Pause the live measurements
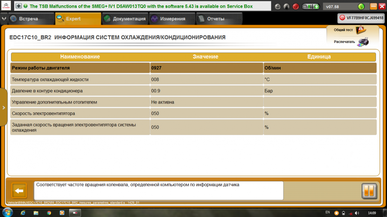 click(x=369, y=191)
